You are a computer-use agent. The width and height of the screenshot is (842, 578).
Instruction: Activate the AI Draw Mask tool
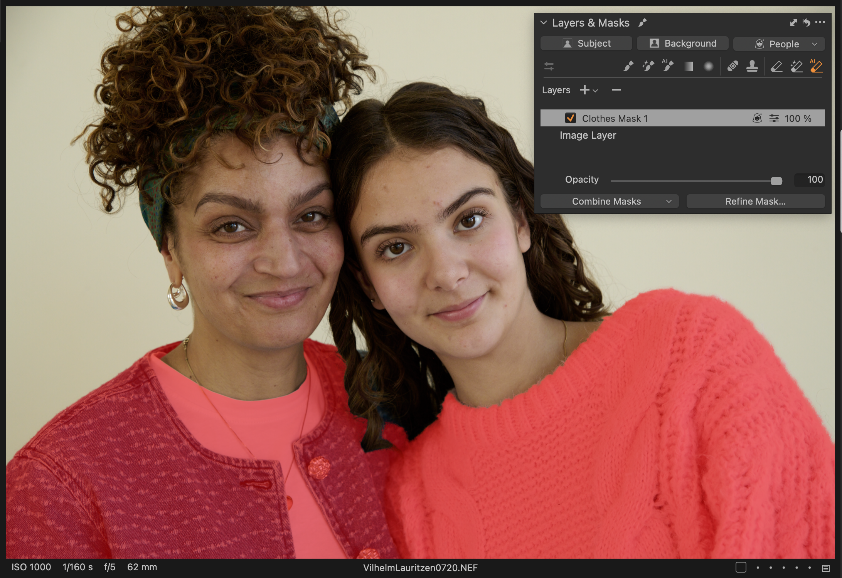(x=668, y=66)
